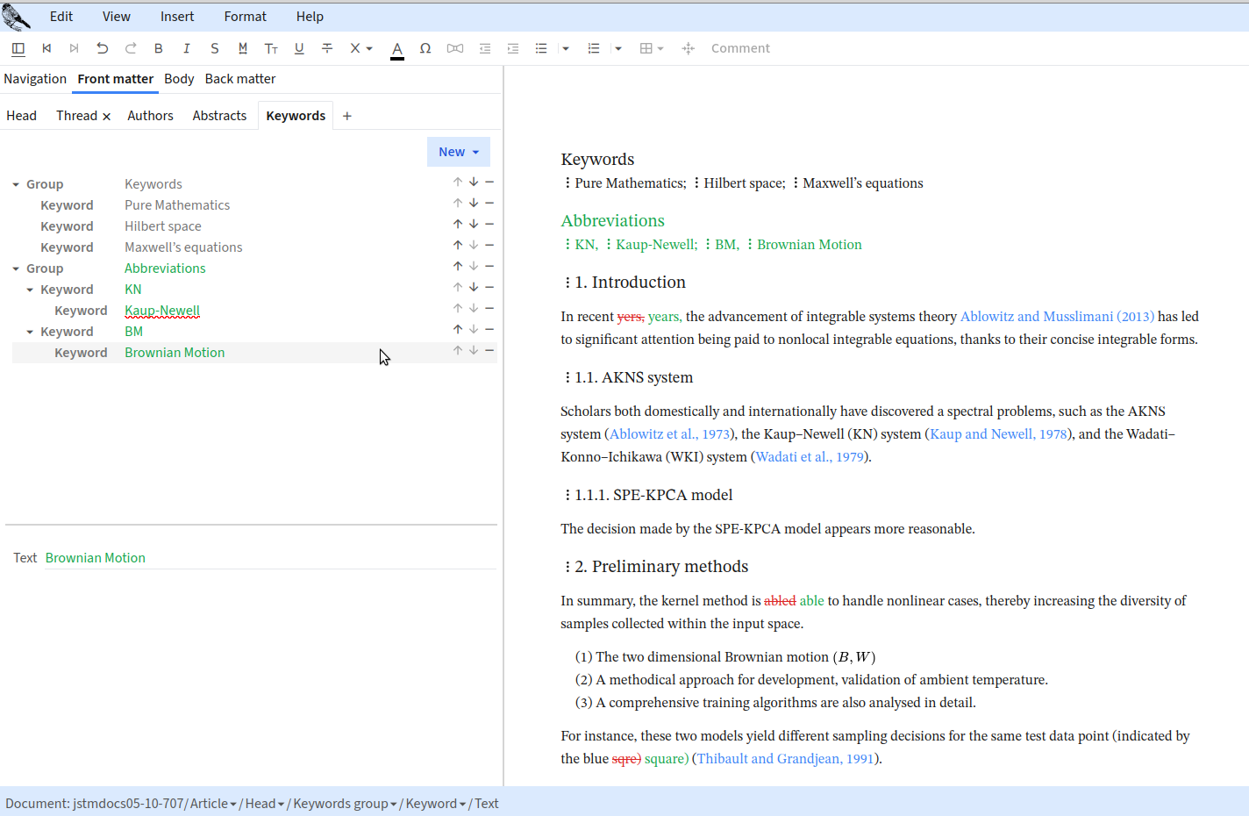
Task: Click the Undo arrow icon
Action: pos(103,48)
